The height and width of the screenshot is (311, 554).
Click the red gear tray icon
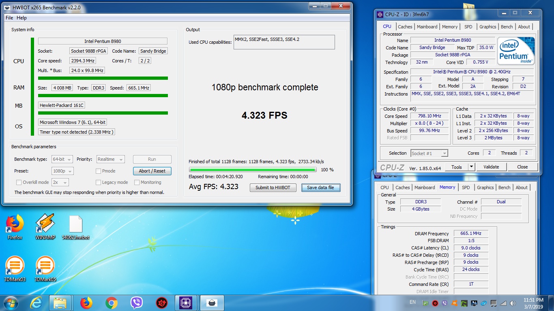tap(435, 303)
